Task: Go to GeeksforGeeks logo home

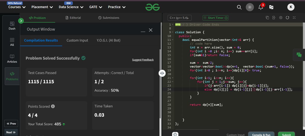Action: click(x=152, y=8)
